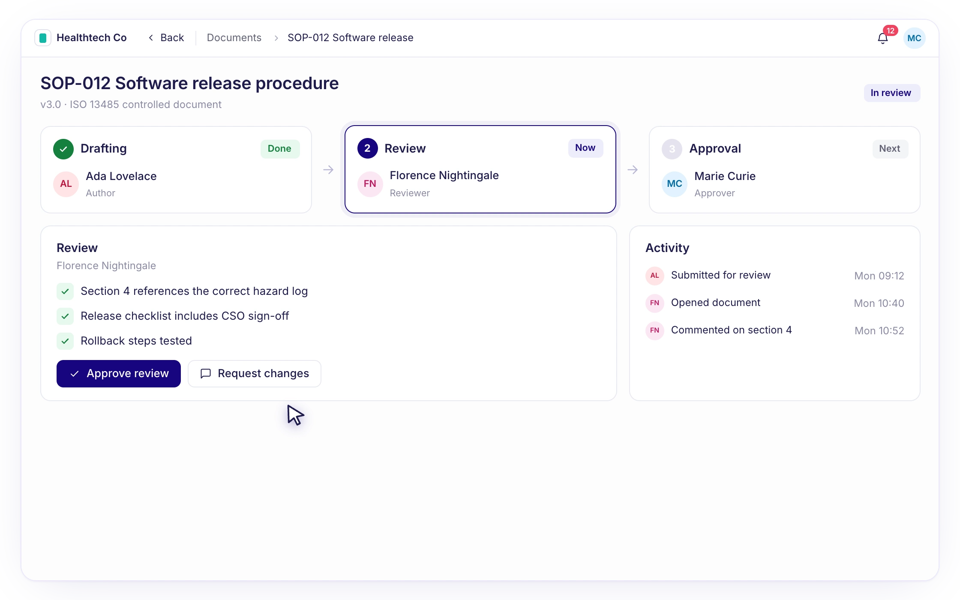Click the Ada Lovelace author name
Image resolution: width=960 pixels, height=600 pixels.
click(x=121, y=176)
